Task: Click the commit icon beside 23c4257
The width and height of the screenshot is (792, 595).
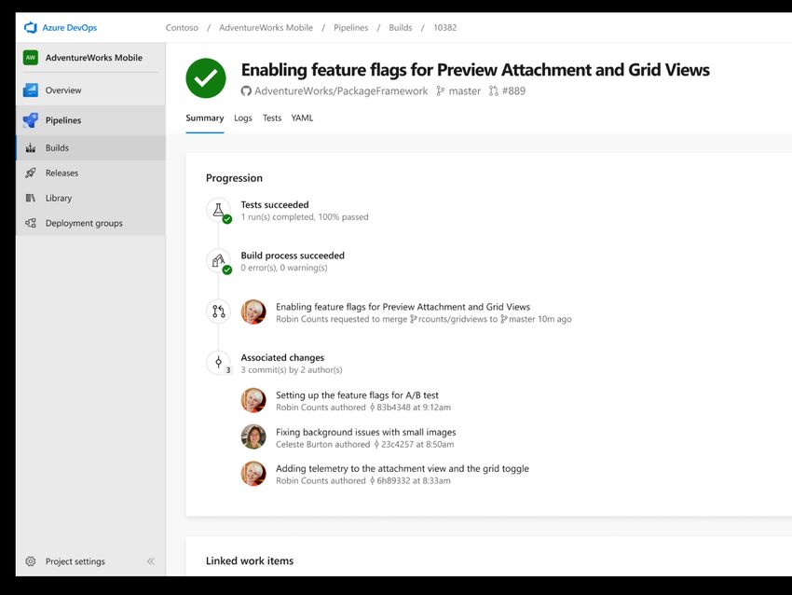Action: coord(376,444)
